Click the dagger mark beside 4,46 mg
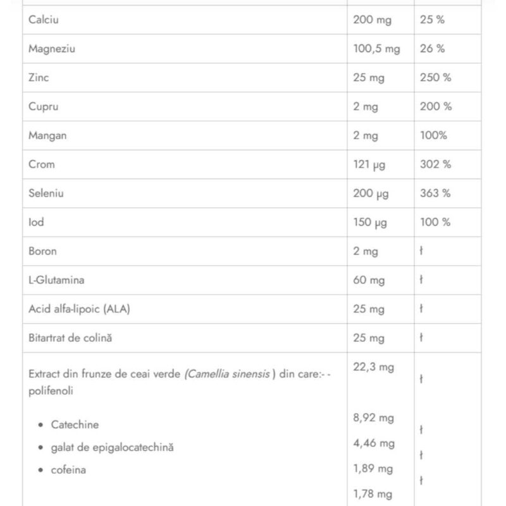Image resolution: width=506 pixels, height=506 pixels. (421, 455)
